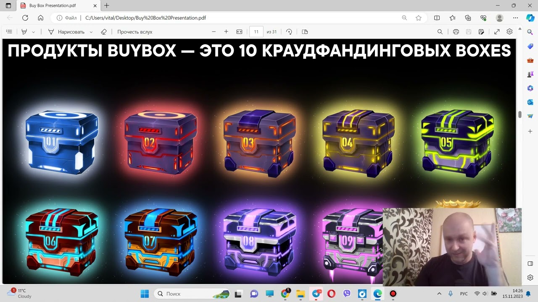Image resolution: width=538 pixels, height=302 pixels.
Task: Open the browser Settings and more menu
Action: (x=515, y=18)
